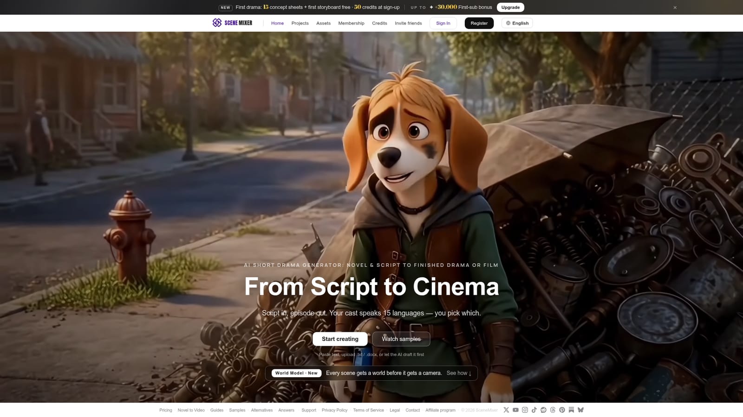
Task: Open the English language selector
Action: click(517, 23)
